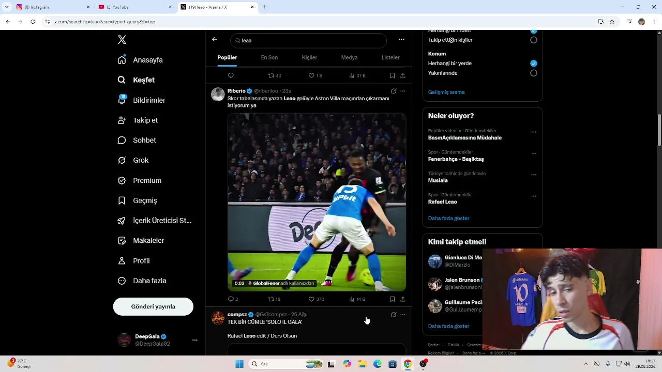Select Herhangi bir yerde radio option
This screenshot has width=662, height=372.
pos(534,63)
